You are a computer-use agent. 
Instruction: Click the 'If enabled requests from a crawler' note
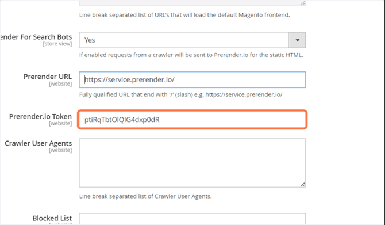[191, 55]
